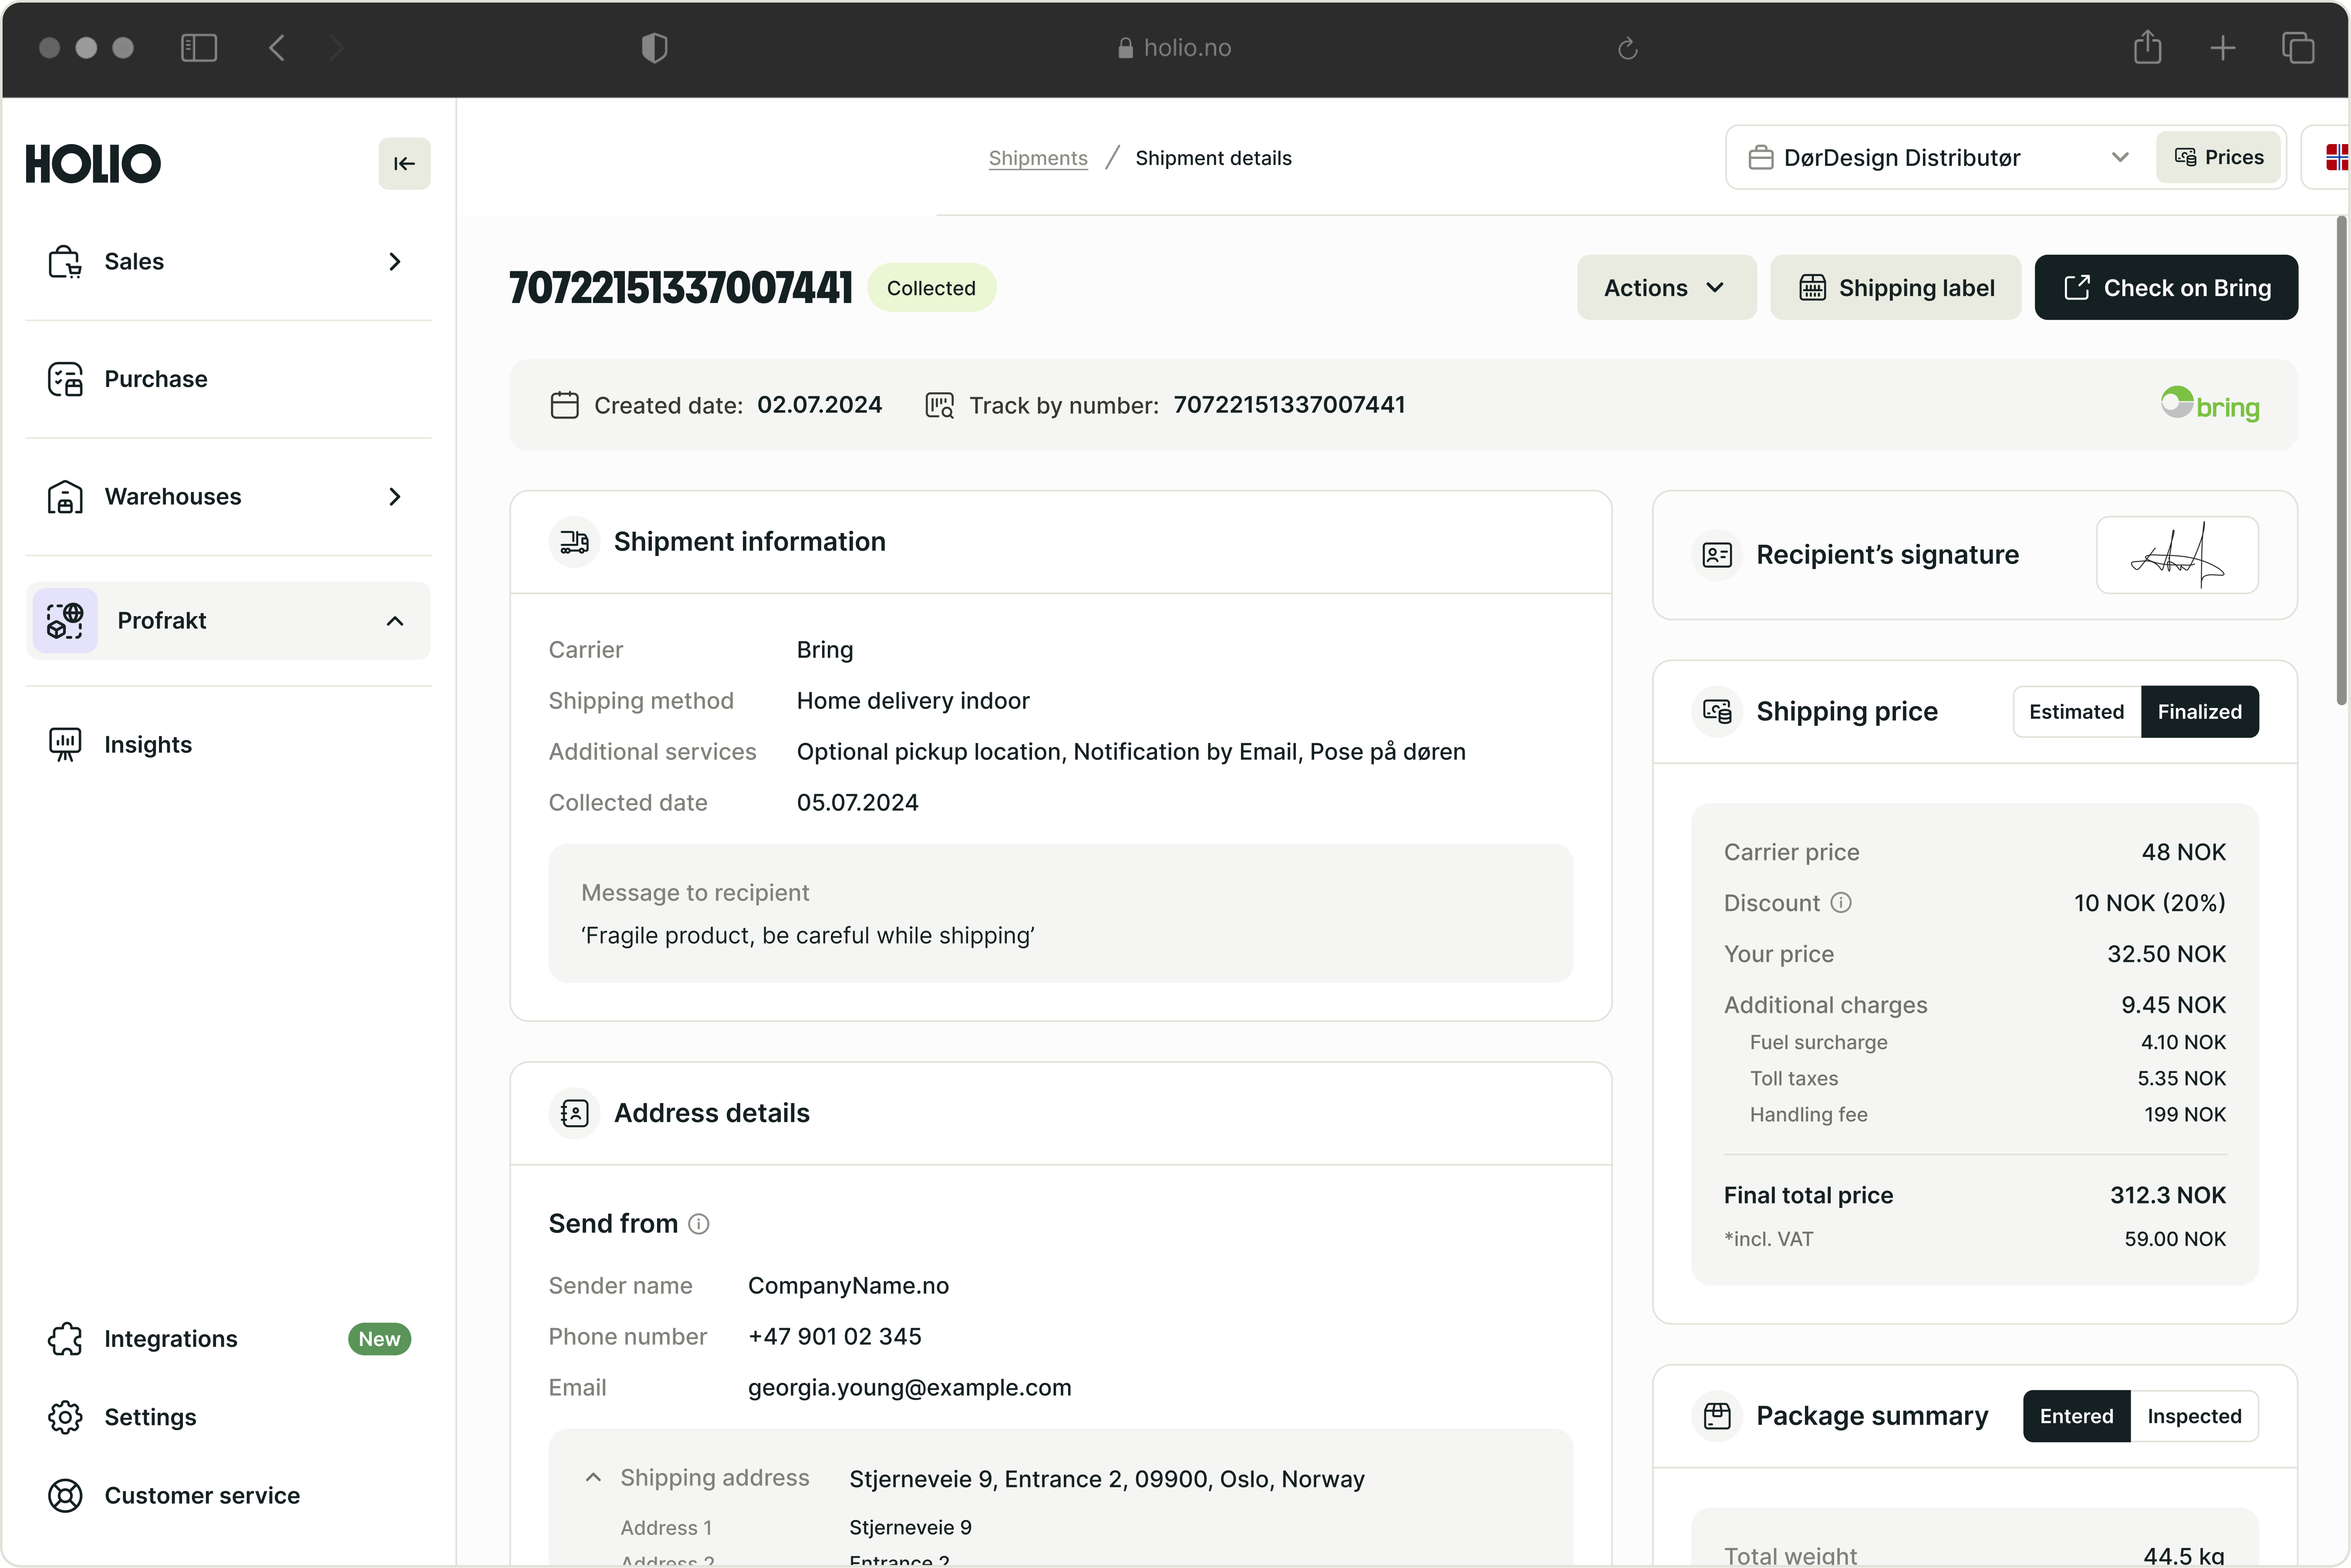Screen dimensions: 2351x1568
Task: Collapse the Profrakt menu
Action: [x=395, y=621]
